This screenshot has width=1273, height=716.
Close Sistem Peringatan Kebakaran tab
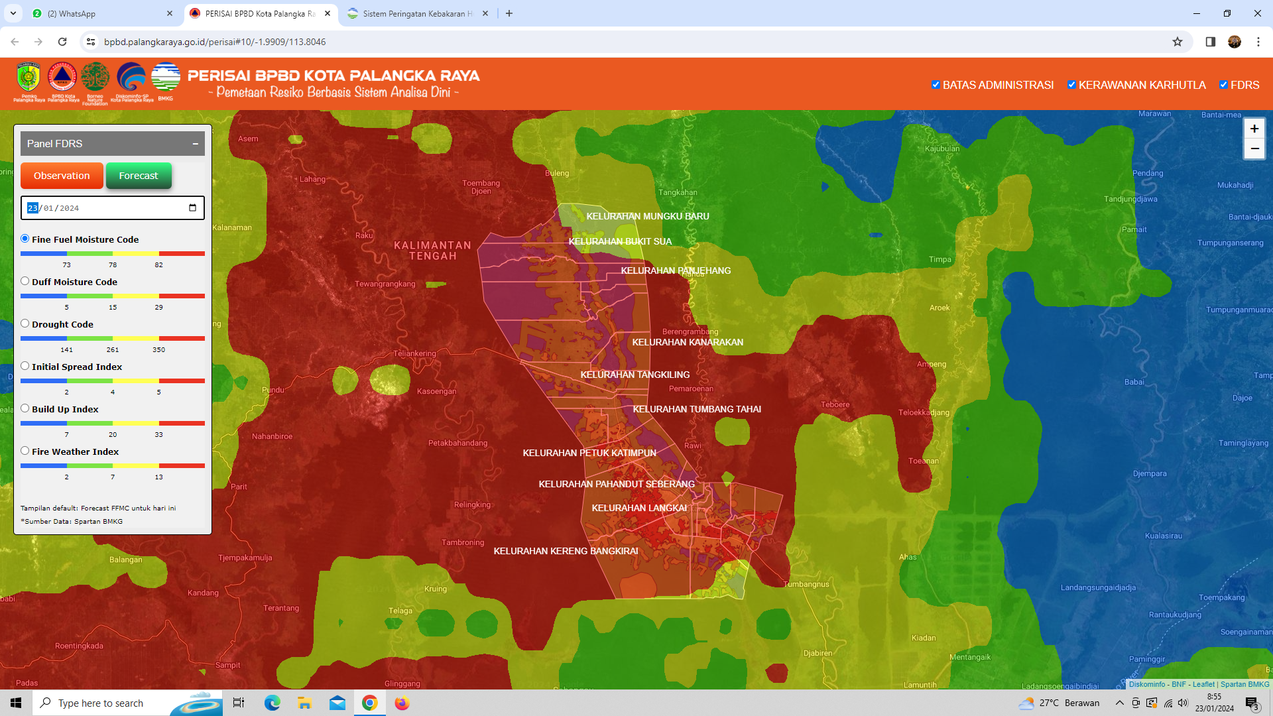pos(485,13)
